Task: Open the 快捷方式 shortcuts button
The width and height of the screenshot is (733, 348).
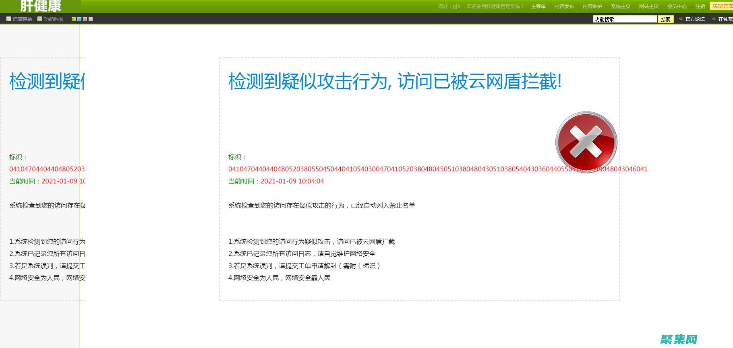Action: tap(721, 6)
